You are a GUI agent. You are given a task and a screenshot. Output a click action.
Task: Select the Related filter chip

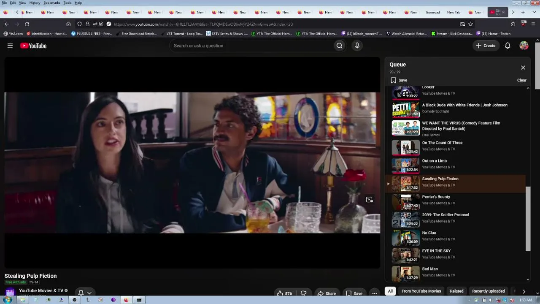[456, 291]
